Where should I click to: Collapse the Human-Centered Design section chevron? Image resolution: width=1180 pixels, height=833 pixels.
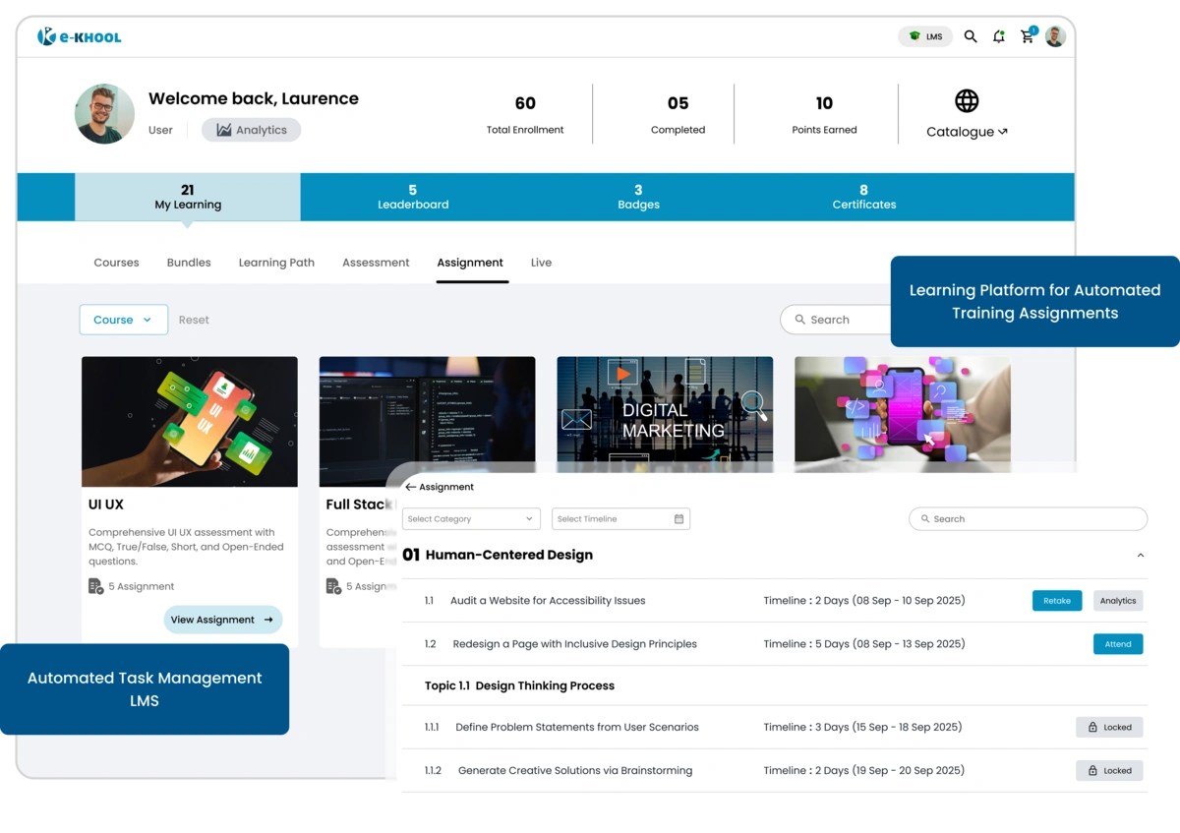pyautogui.click(x=1140, y=554)
